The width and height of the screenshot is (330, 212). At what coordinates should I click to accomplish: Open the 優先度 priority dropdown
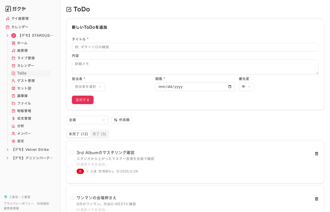[246, 86]
